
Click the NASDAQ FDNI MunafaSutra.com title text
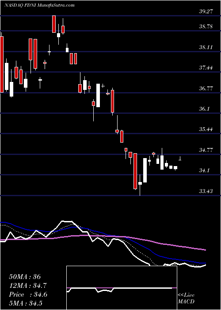click(39, 5)
